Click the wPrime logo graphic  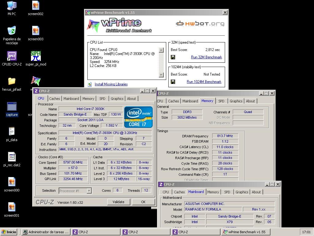[119, 26]
